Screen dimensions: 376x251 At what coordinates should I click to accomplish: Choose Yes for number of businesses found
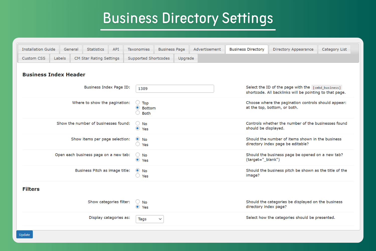138,129
